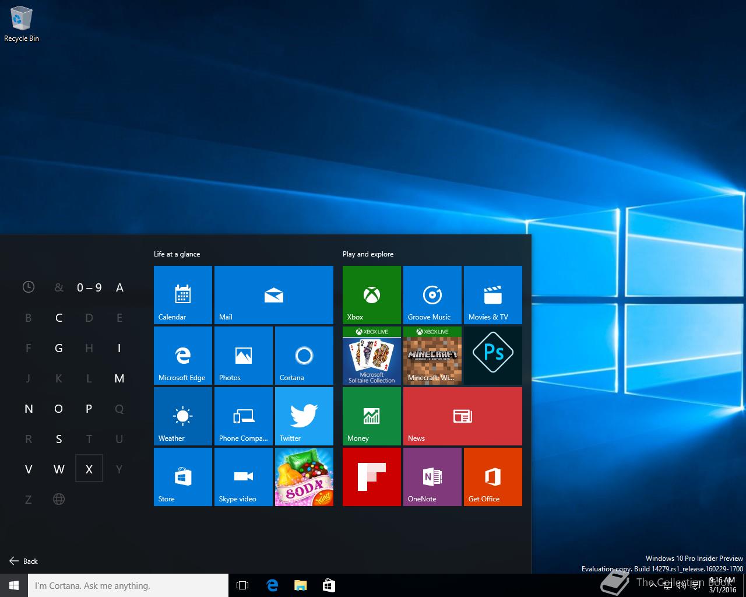The height and width of the screenshot is (597, 746).
Task: Launch Microsoft Edge tile
Action: point(183,356)
